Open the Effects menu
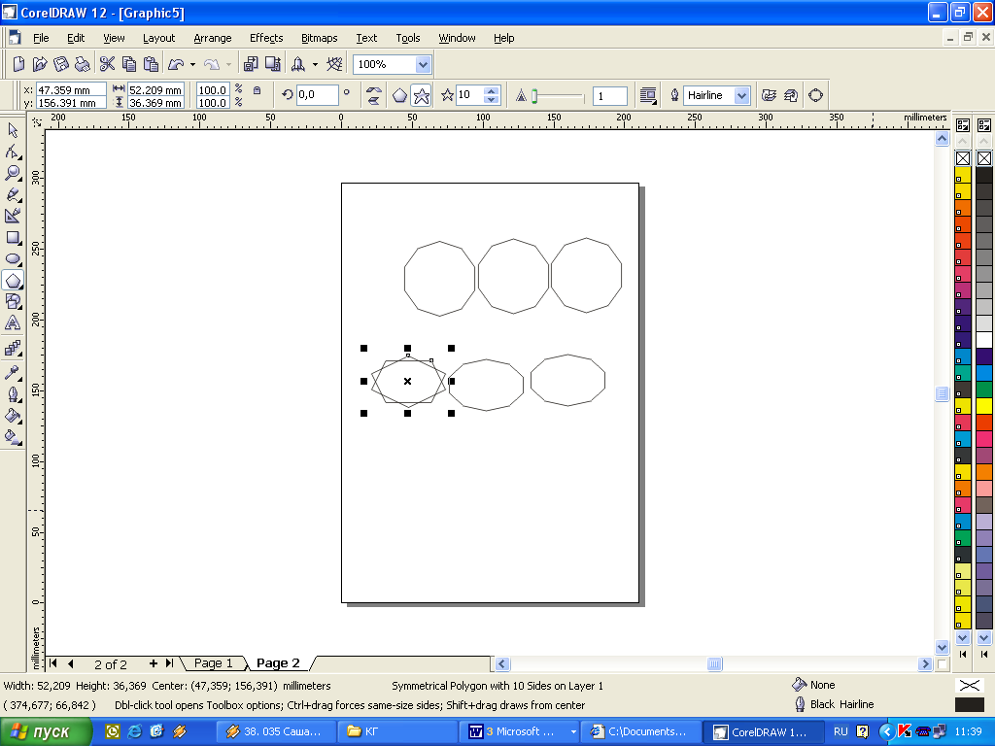 point(266,38)
